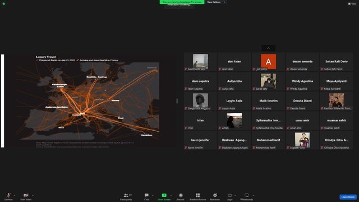The width and height of the screenshot is (359, 202).
Task: Select umar amir participant tile
Action: pyautogui.click(x=302, y=121)
